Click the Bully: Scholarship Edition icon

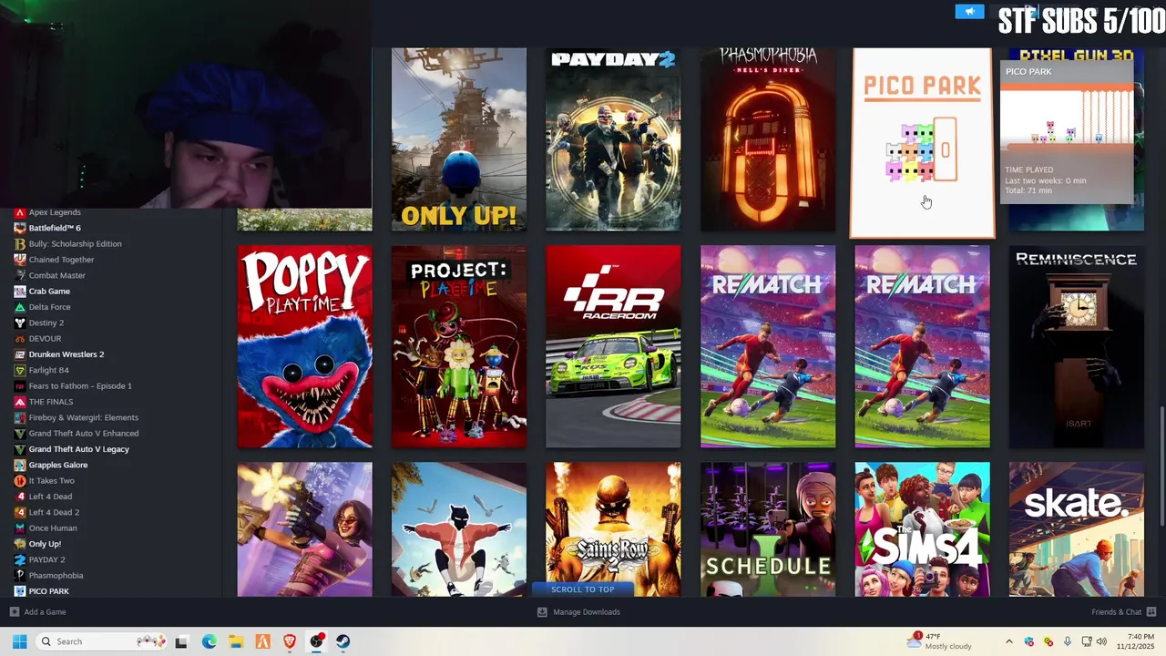point(20,243)
